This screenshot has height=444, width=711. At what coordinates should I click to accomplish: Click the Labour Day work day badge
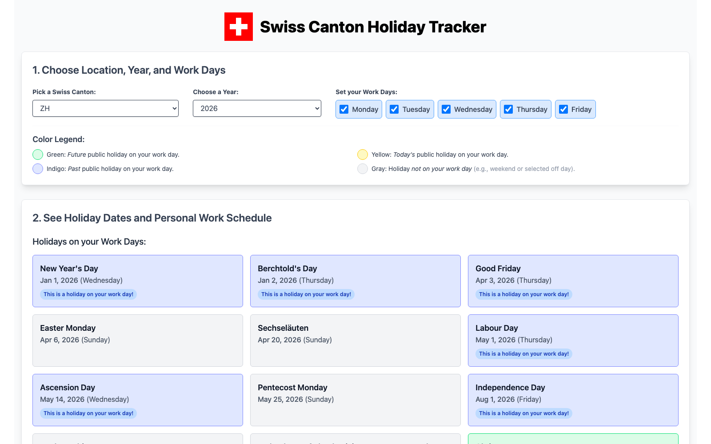[524, 354]
